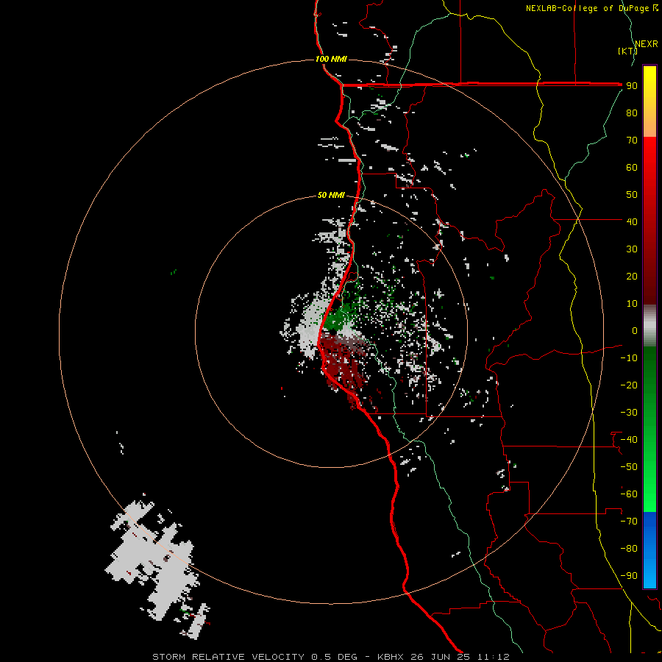Click the -30 value on velocity scale
The width and height of the screenshot is (662, 662).
(x=629, y=413)
